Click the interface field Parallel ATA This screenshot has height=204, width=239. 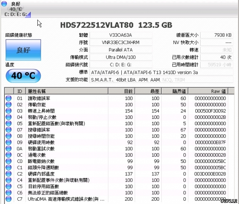[121, 50]
